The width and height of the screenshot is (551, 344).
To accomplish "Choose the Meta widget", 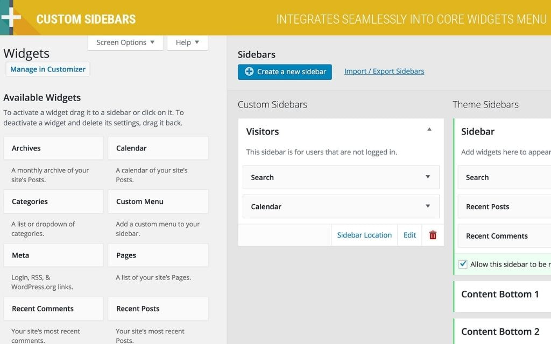I will pyautogui.click(x=53, y=255).
